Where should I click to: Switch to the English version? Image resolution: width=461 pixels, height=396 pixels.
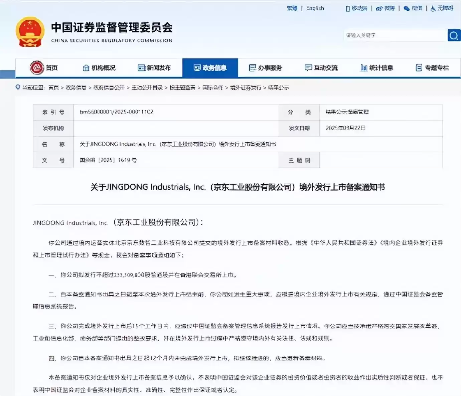(x=315, y=8)
